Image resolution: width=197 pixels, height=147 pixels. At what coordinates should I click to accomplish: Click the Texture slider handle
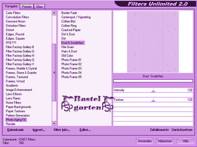[x=153, y=101]
